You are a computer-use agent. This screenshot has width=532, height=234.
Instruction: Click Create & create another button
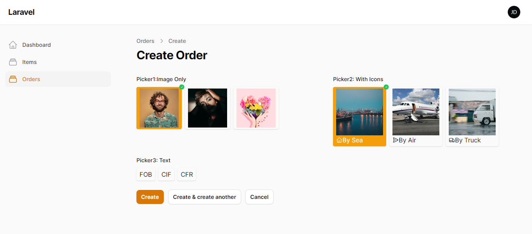coord(204,197)
